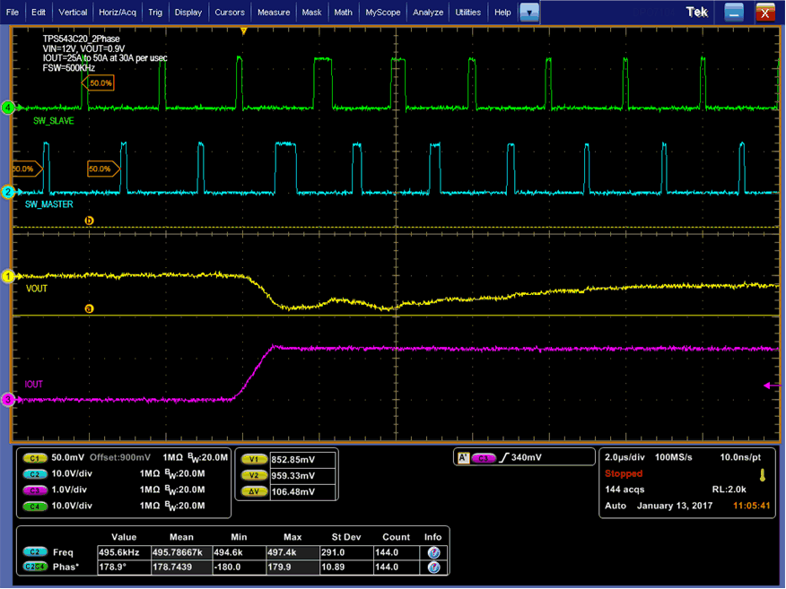Click the 50.0% label on SW_SLAVE trace
The image size is (786, 589).
click(100, 82)
